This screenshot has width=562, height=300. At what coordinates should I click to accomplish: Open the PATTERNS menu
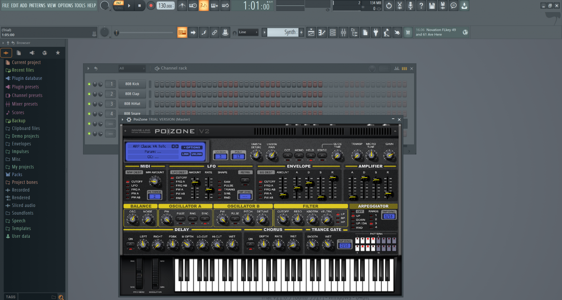pyautogui.click(x=37, y=5)
